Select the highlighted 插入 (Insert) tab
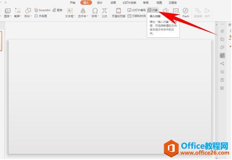232x160 pixels. (86, 3)
